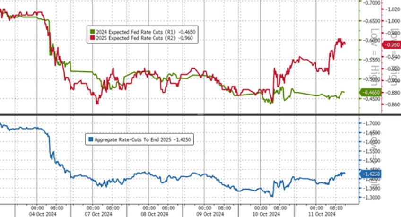This screenshot has width=401, height=217.
Task: Click the red -0.960 last-value flag
Action: (391, 45)
